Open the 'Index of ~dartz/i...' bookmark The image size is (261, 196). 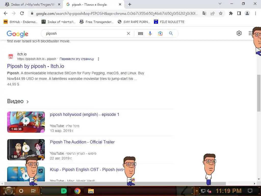[59, 22]
